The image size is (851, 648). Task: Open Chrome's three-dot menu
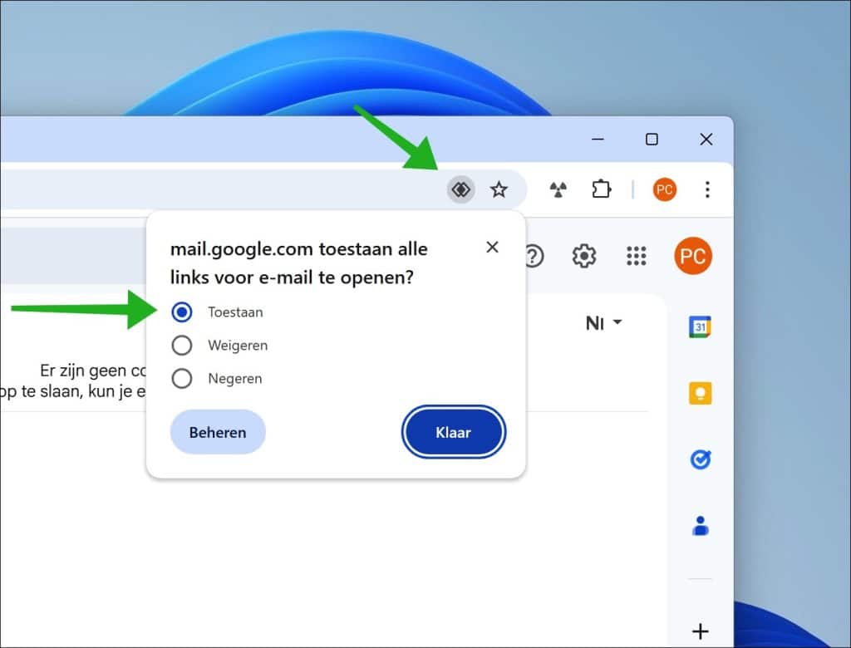click(x=707, y=189)
